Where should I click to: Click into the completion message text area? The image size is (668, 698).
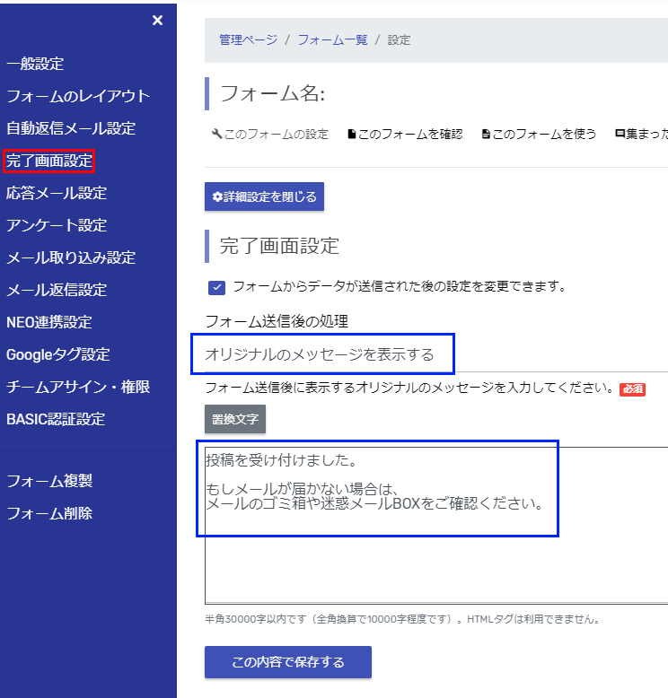[436, 525]
